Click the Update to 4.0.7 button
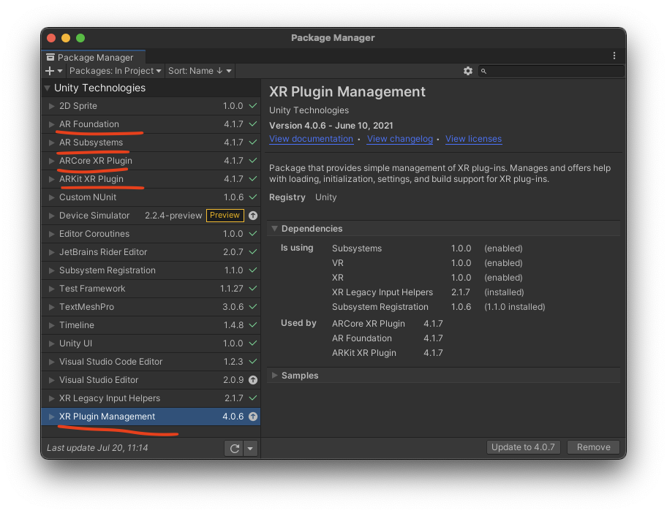Image resolution: width=667 pixels, height=513 pixels. 523,446
